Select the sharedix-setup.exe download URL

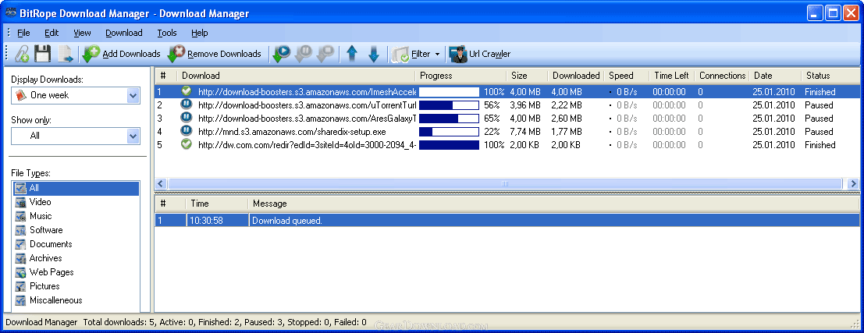click(292, 132)
